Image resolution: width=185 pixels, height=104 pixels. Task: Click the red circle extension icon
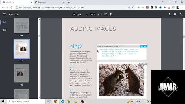pos(156,8)
